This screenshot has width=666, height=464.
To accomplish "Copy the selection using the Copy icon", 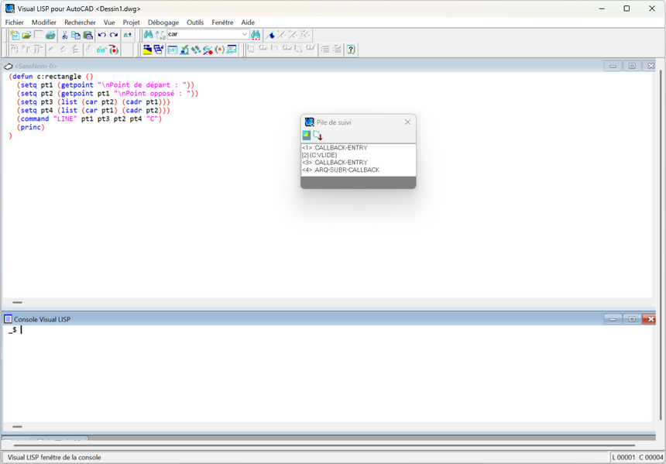I will click(x=76, y=35).
